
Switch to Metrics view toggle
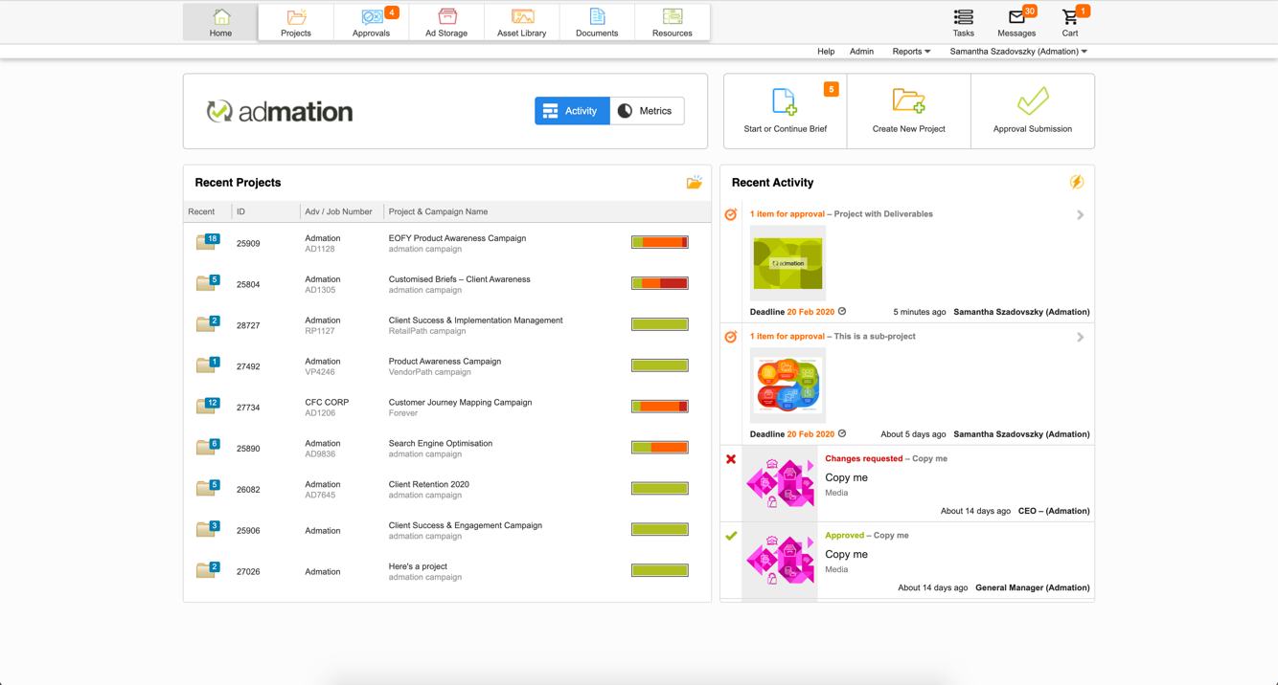click(x=647, y=111)
